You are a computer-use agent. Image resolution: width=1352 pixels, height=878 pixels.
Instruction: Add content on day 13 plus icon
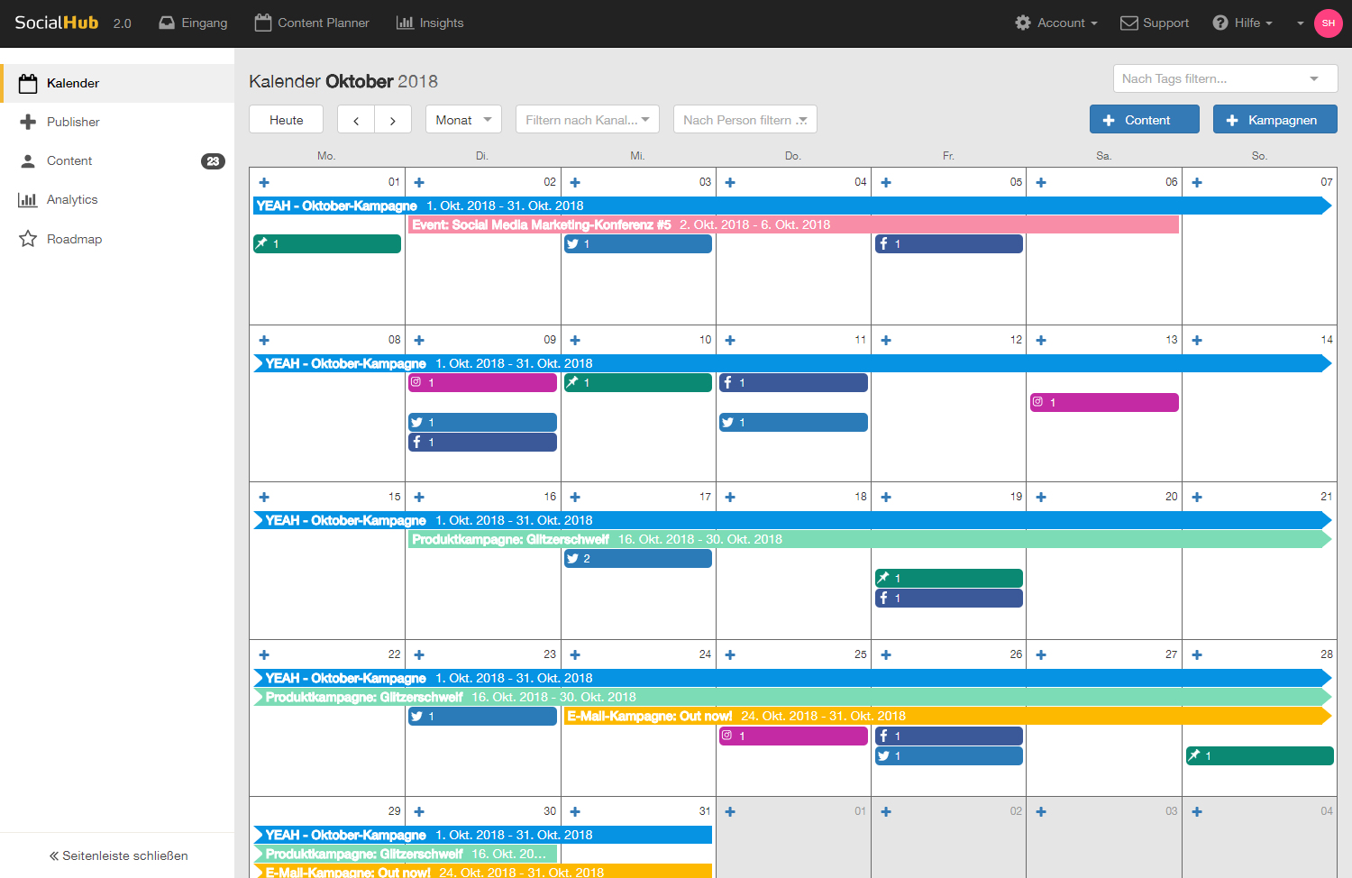[1041, 340]
